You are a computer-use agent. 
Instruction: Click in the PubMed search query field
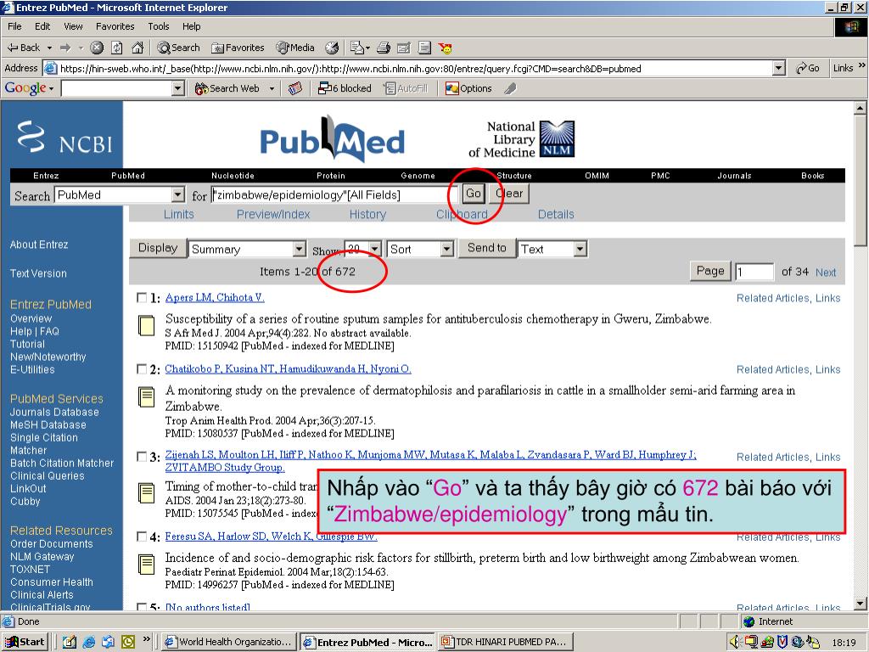[x=334, y=194]
